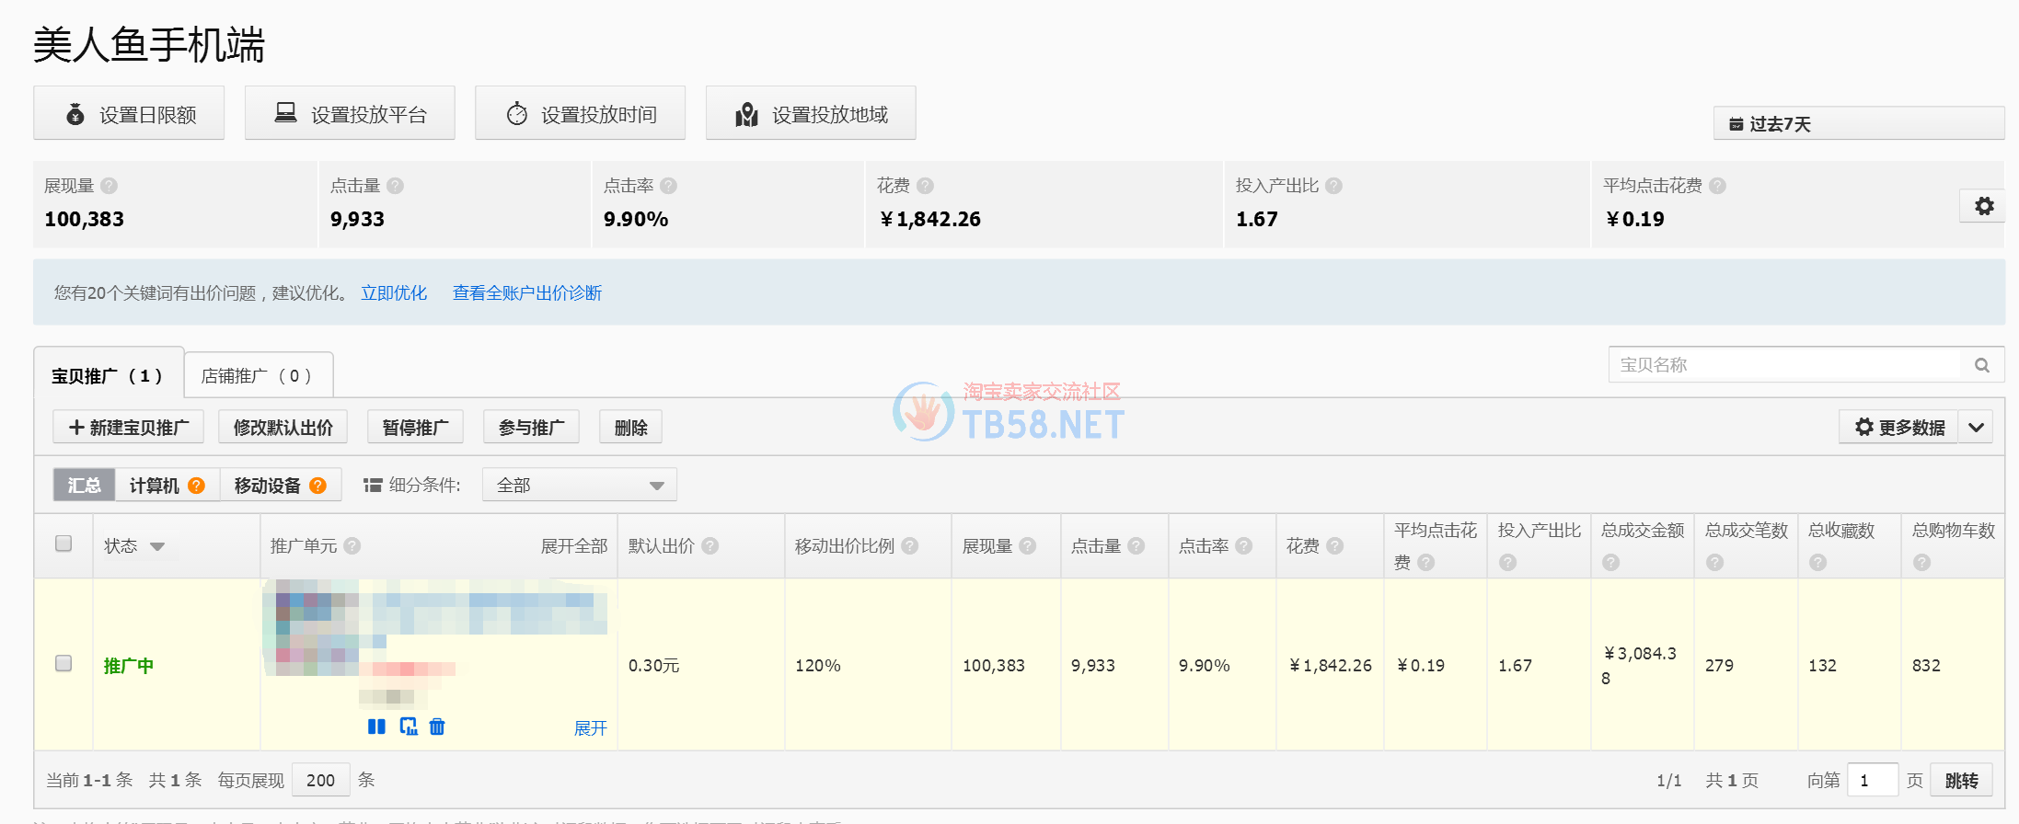
Task: Click the help icon next to 展现量 summary
Action: coord(110,186)
